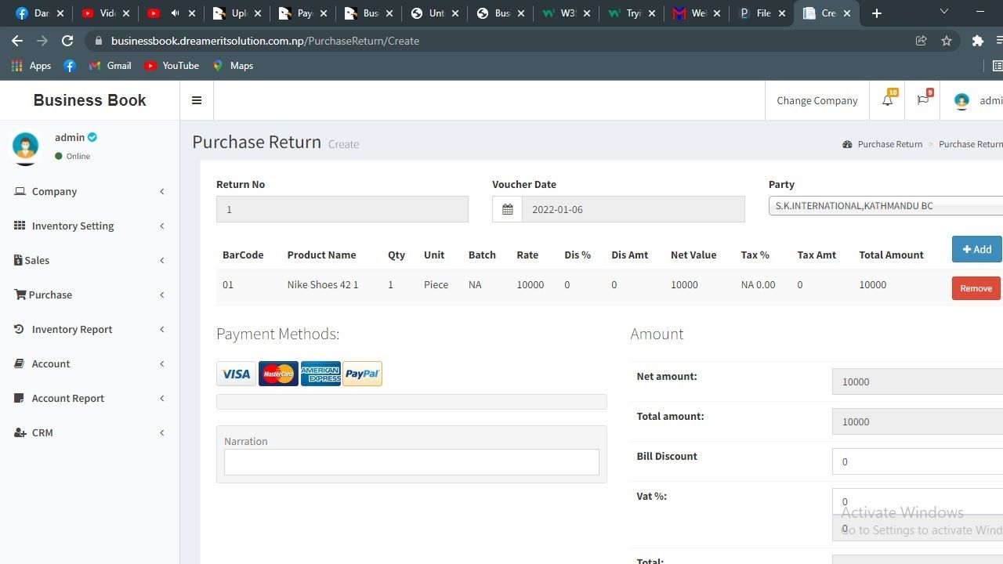The width and height of the screenshot is (1003, 564).
Task: Reload the page with browser refresh
Action: click(x=67, y=41)
